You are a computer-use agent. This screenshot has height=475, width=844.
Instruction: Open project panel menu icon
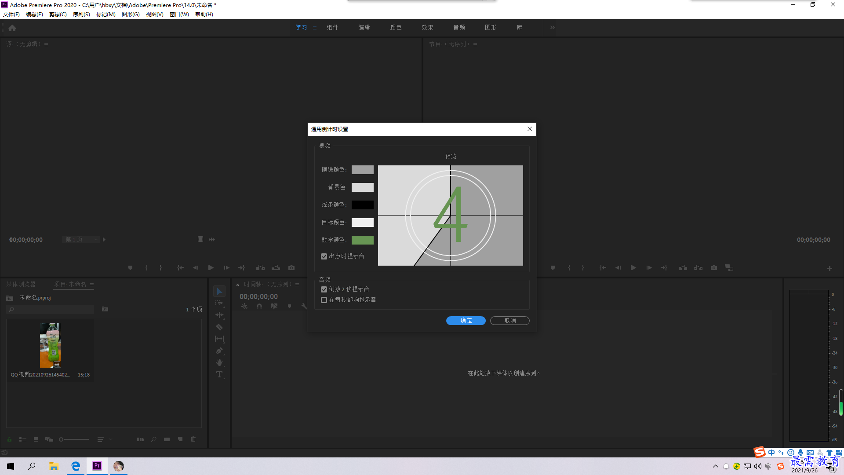tap(92, 285)
